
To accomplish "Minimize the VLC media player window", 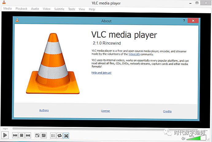I will click(x=190, y=3).
